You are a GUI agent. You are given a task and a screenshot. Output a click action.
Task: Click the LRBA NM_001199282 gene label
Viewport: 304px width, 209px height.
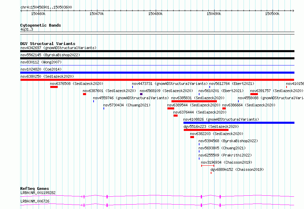38,193
